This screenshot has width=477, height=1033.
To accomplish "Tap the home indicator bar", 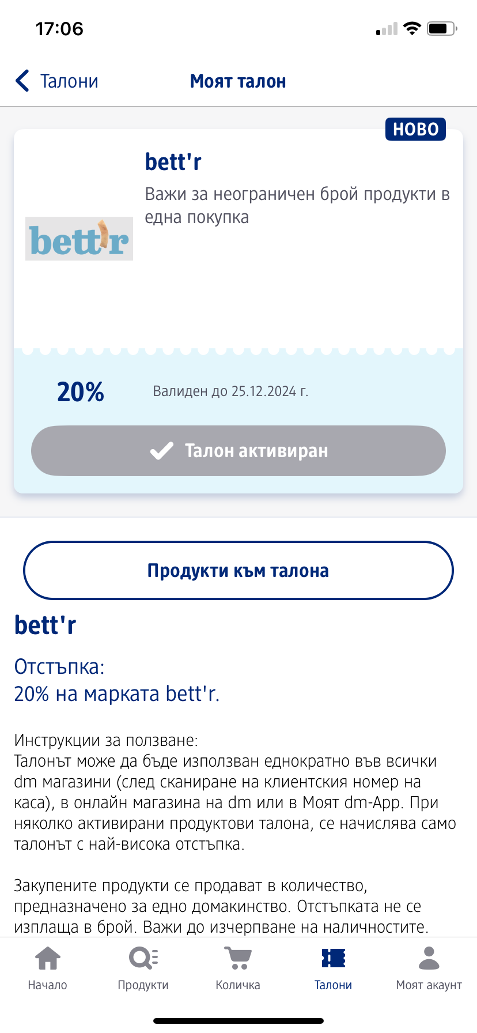I will pyautogui.click(x=238, y=1021).
